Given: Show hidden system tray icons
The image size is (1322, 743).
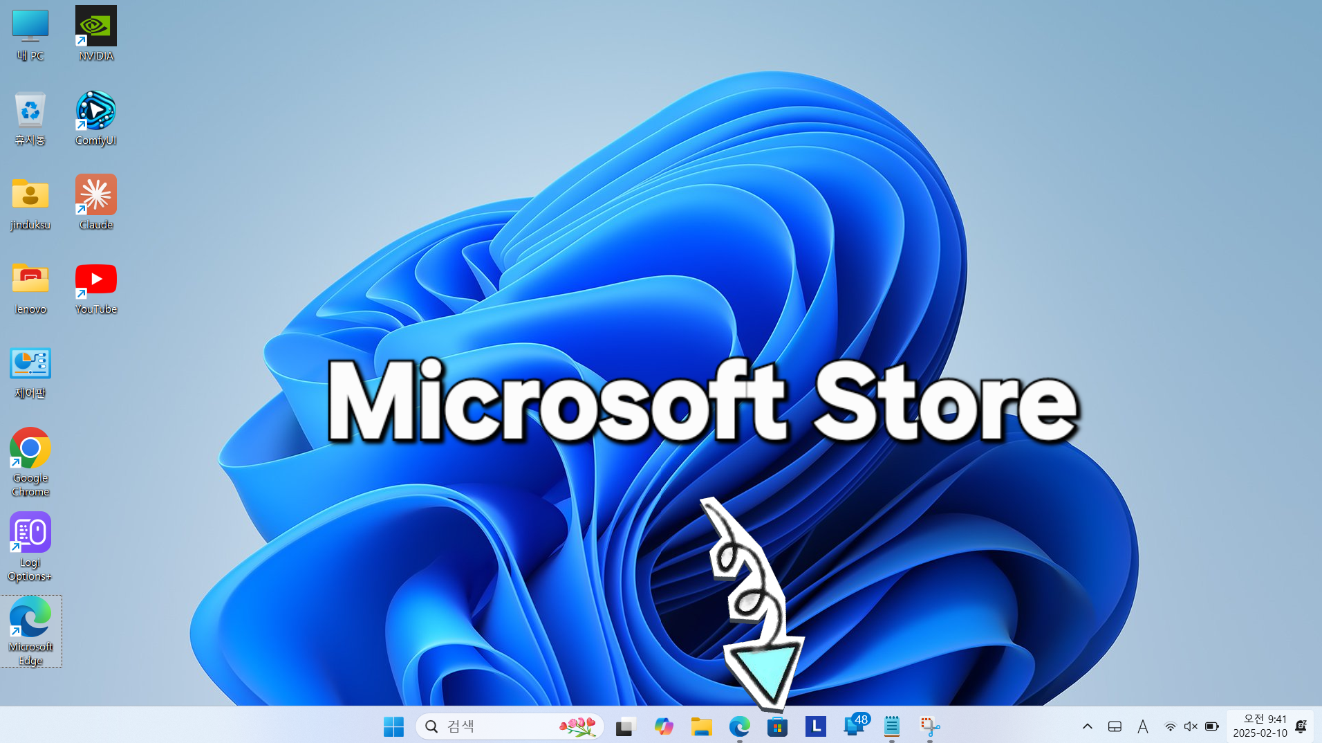Looking at the screenshot, I should [x=1088, y=726].
